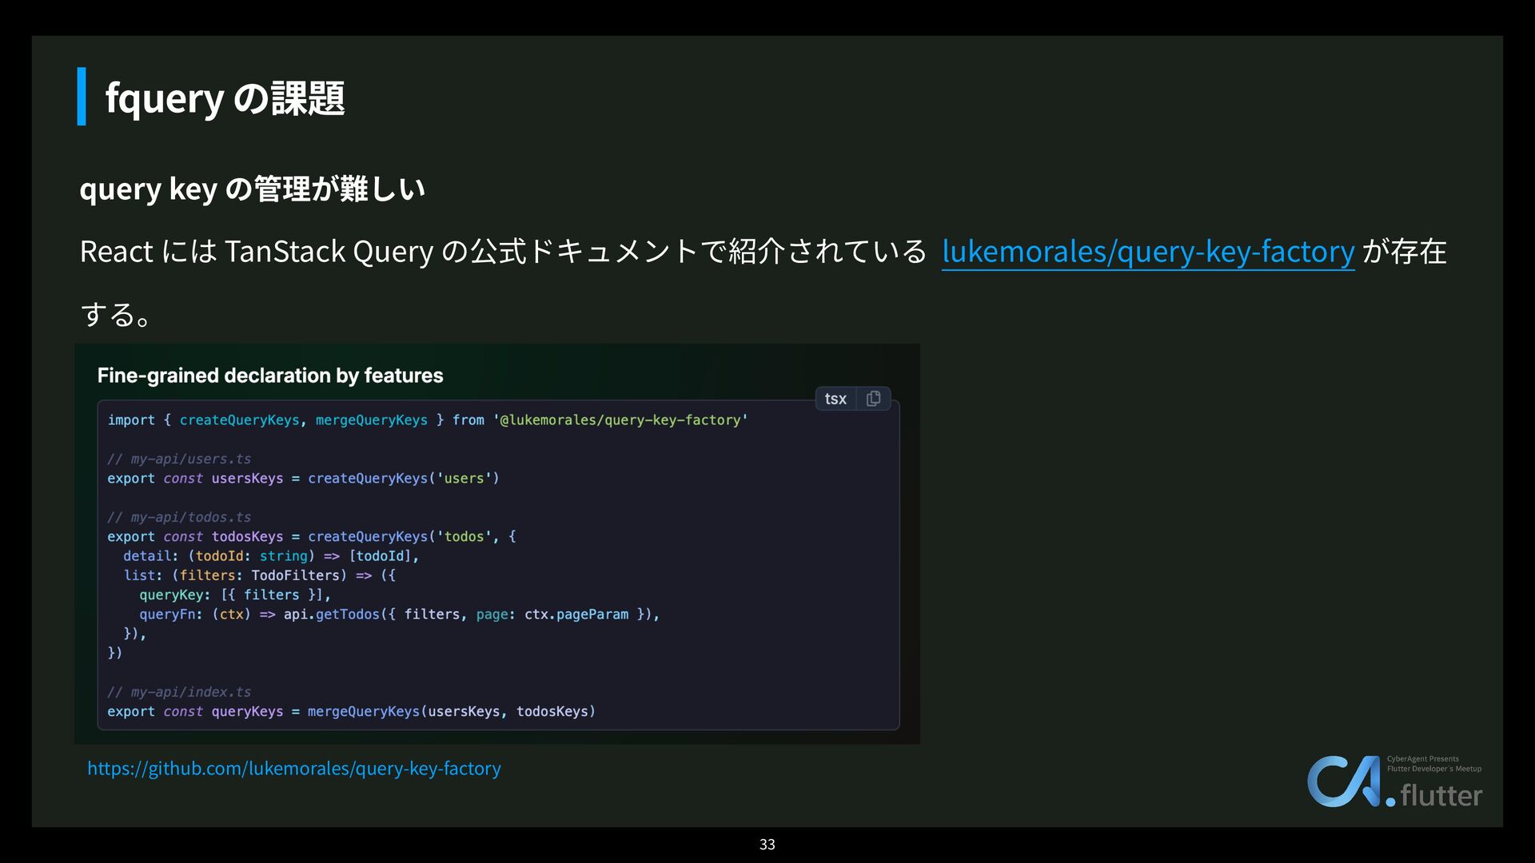Click 'CyberAgent Presents Flutter Developer's Meetup' text
This screenshot has width=1535, height=863.
tap(1433, 764)
